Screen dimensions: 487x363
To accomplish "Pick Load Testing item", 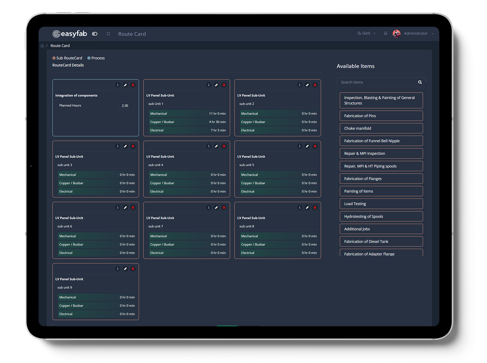I will click(381, 204).
